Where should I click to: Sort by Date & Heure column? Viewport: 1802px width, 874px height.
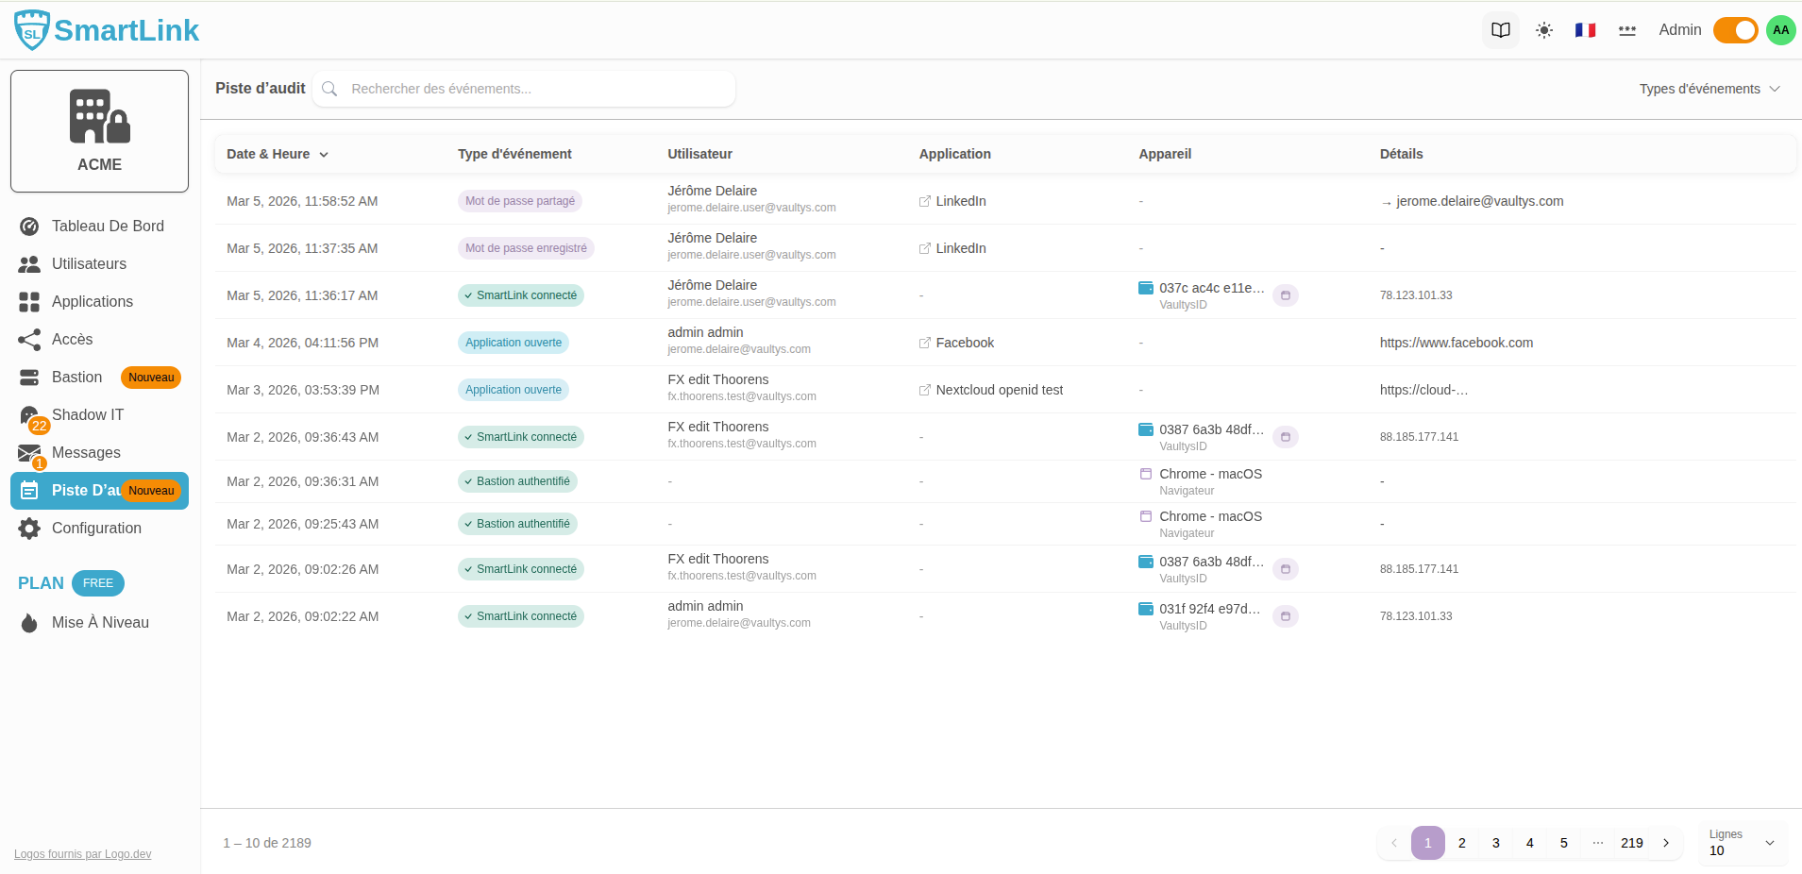pyautogui.click(x=277, y=154)
